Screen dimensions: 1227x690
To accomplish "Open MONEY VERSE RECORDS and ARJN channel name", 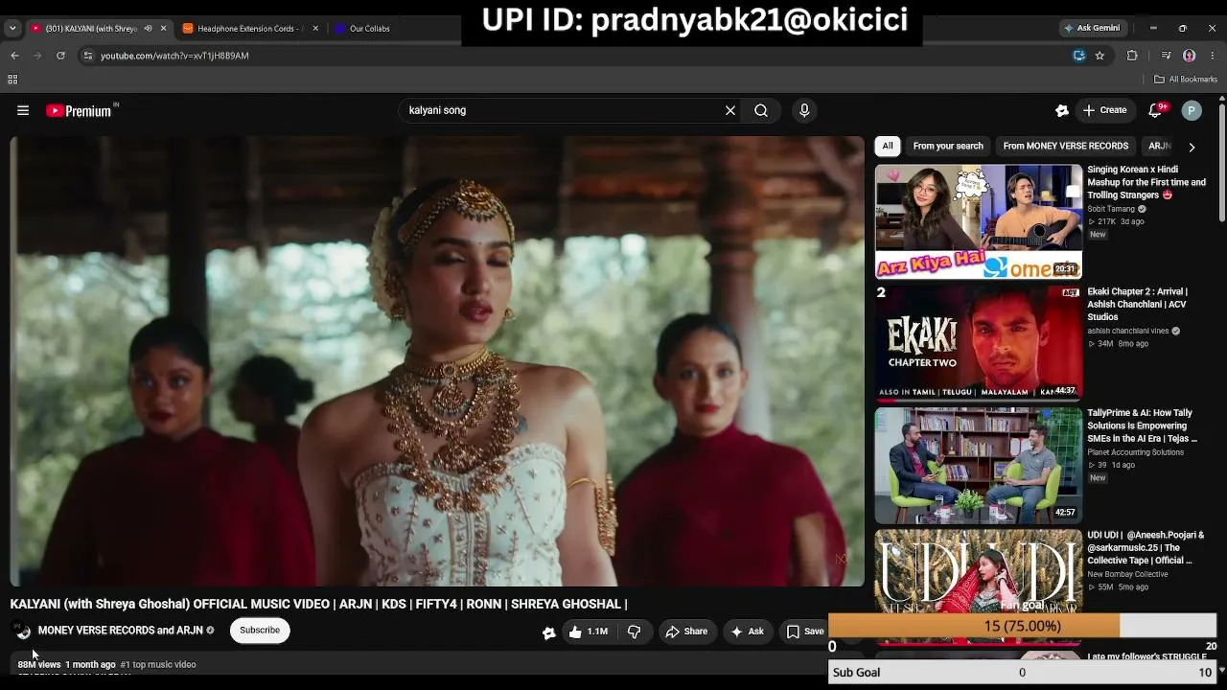I will tap(121, 631).
